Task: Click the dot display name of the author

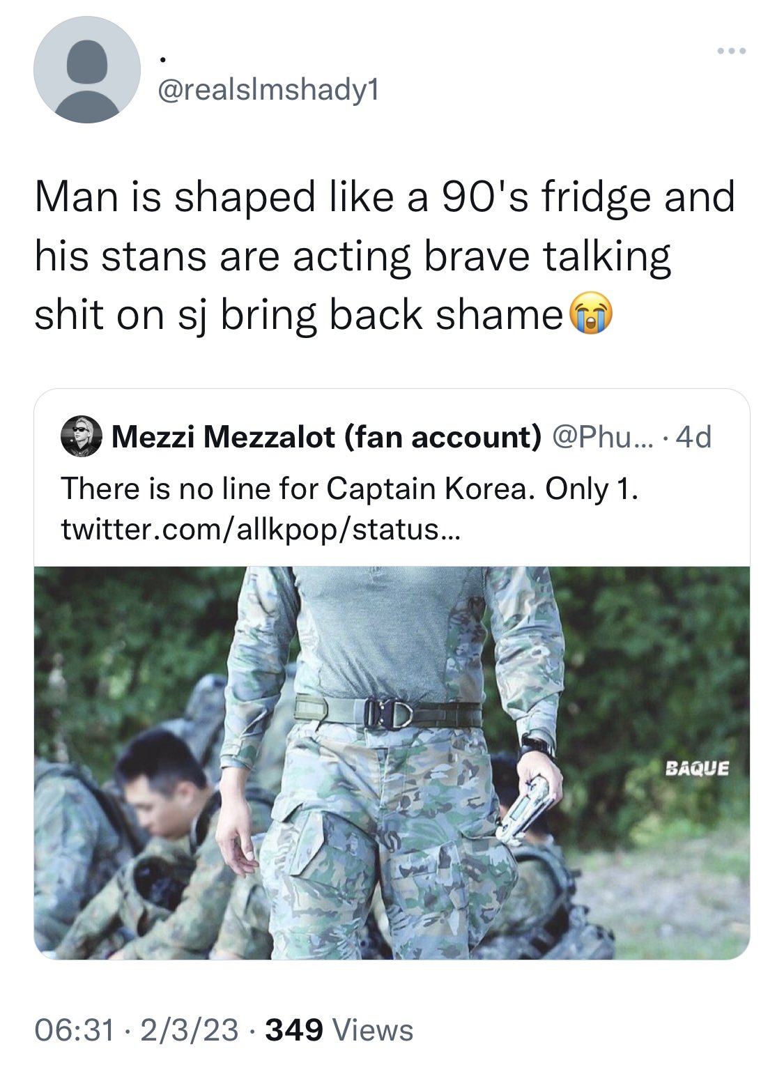Action: (162, 60)
